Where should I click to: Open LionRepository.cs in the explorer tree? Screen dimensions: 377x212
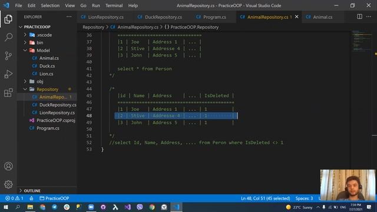pyautogui.click(x=57, y=112)
